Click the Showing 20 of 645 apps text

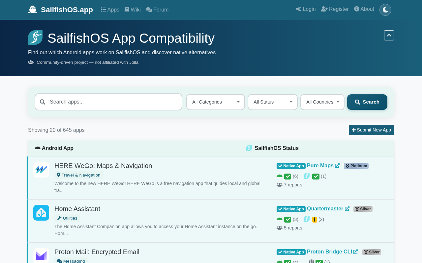click(x=56, y=130)
